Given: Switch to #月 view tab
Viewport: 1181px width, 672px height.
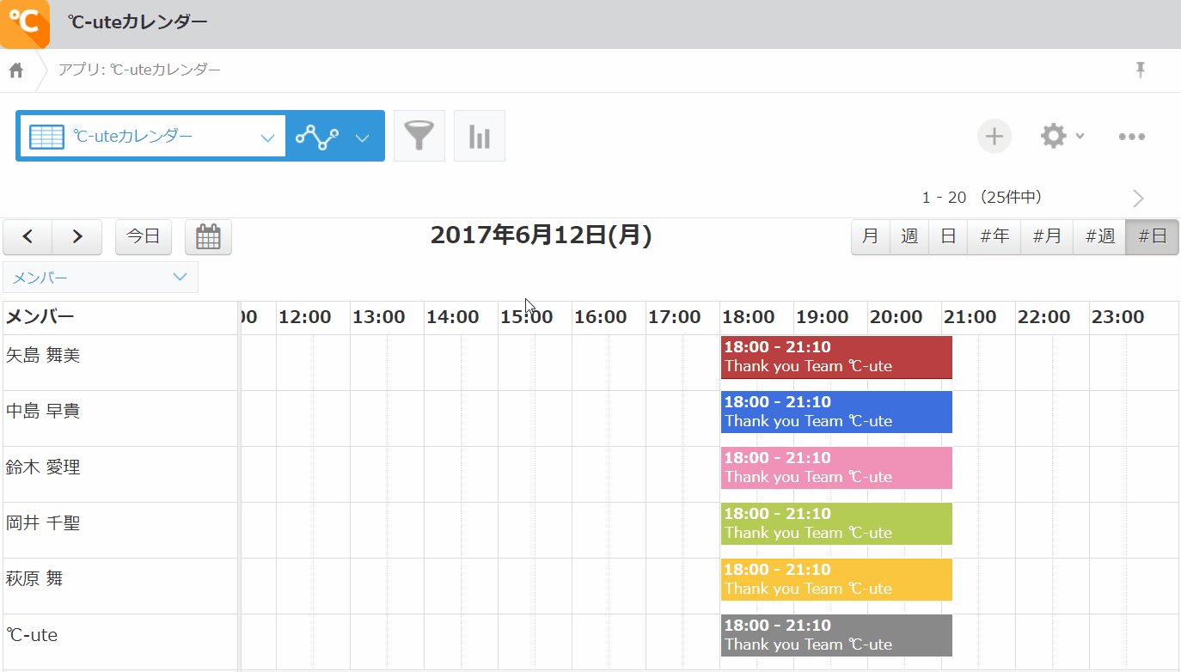Looking at the screenshot, I should pos(1047,237).
